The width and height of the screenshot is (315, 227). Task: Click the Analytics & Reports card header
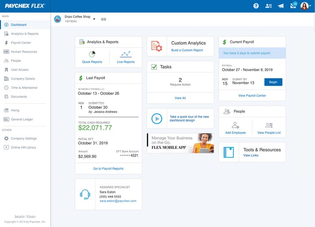click(x=109, y=42)
